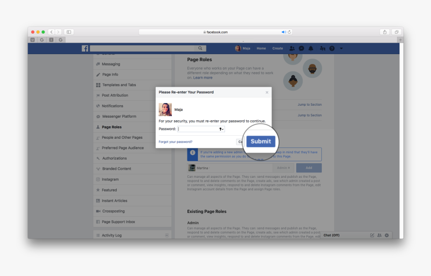This screenshot has height=276, width=431.
Task: Click the third favorites bar icon
Action: pyautogui.click(x=51, y=40)
